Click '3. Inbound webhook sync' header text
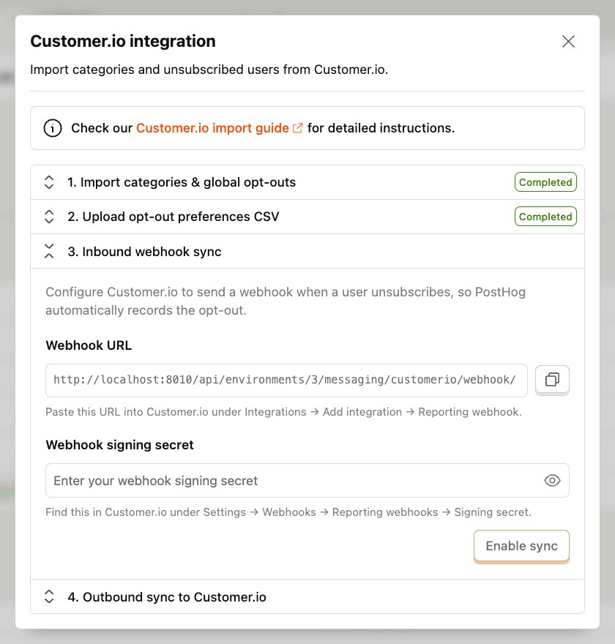This screenshot has width=615, height=644. tap(144, 251)
